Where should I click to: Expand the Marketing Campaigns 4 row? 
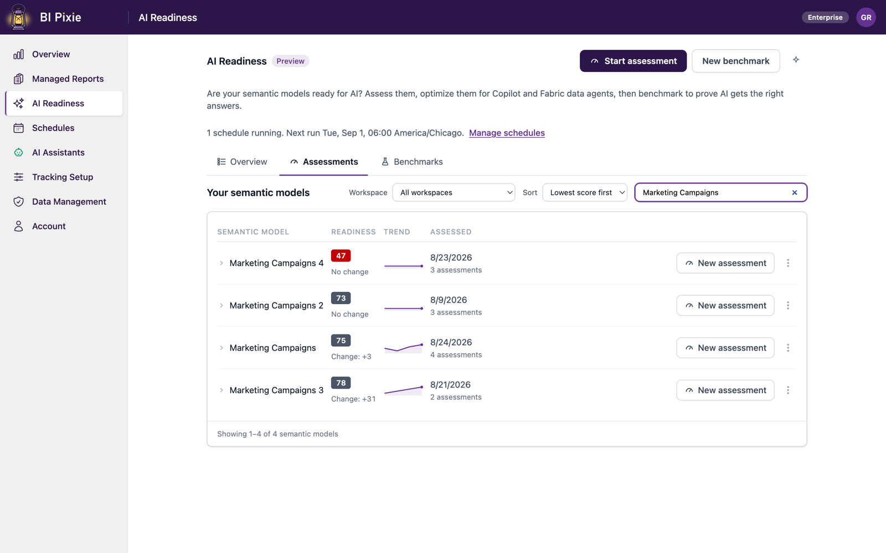(x=221, y=263)
